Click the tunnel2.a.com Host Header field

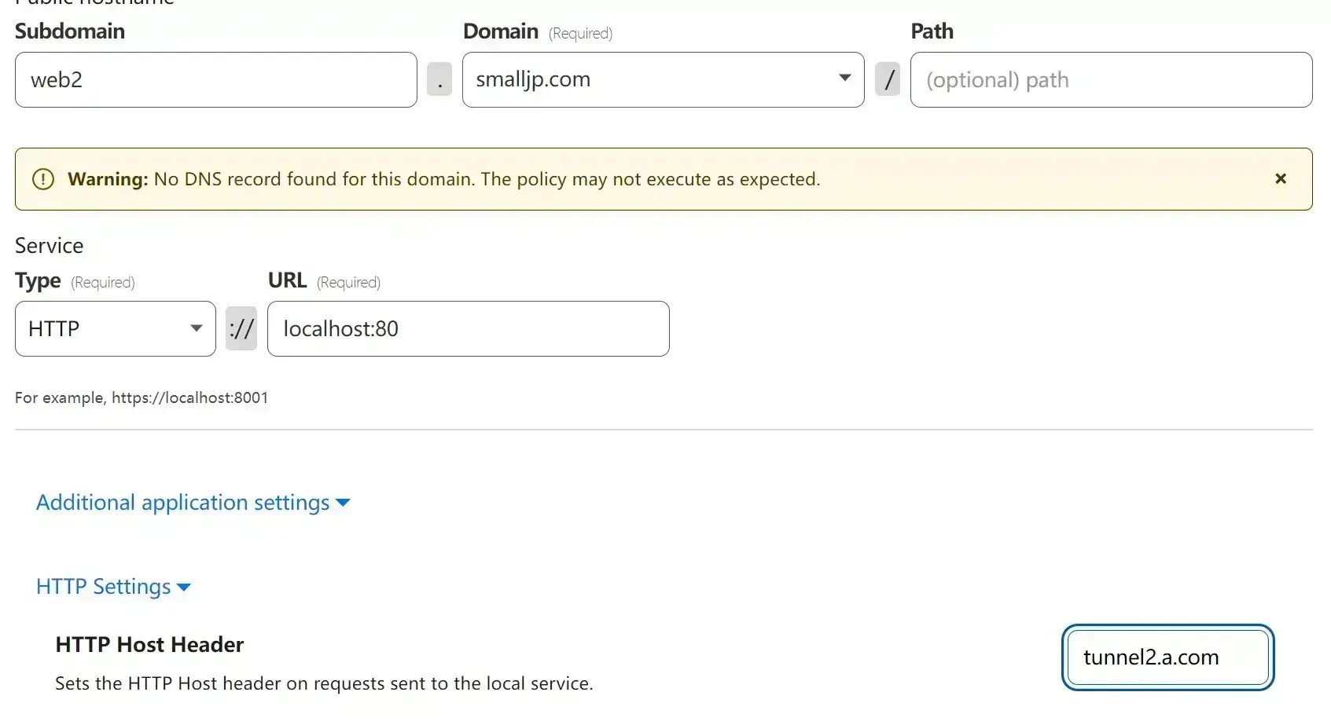(x=1167, y=657)
